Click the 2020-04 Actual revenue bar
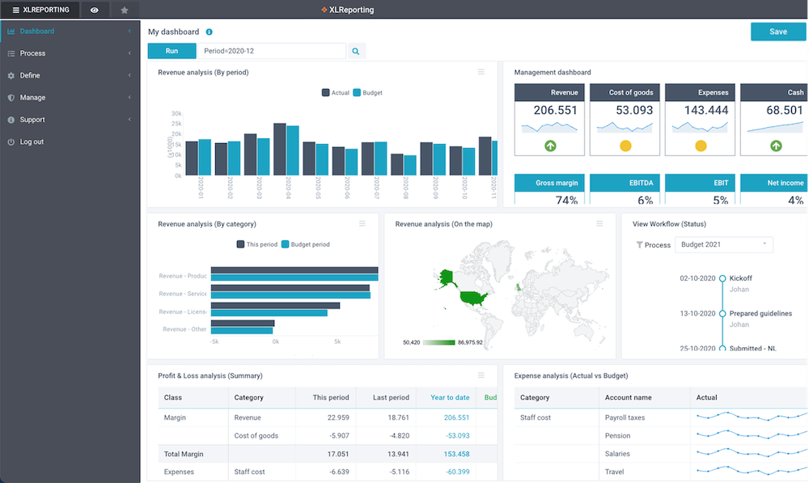809x483 pixels. pyautogui.click(x=280, y=149)
